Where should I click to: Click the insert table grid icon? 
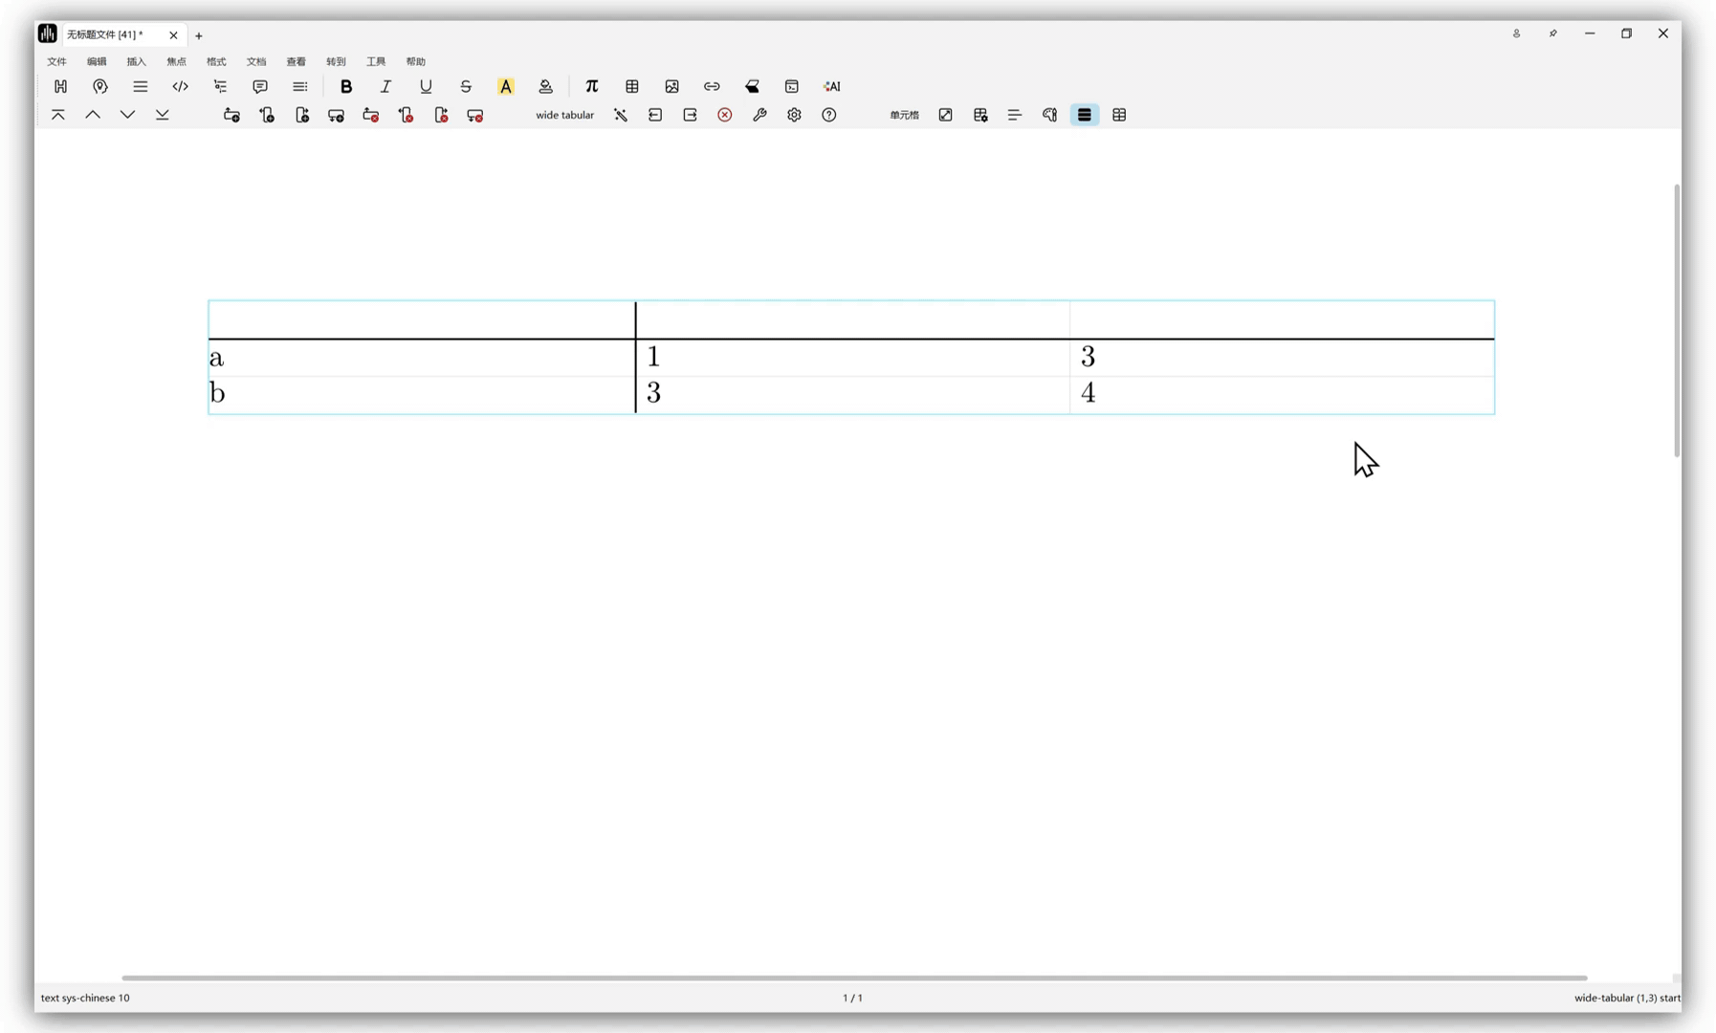click(x=632, y=86)
